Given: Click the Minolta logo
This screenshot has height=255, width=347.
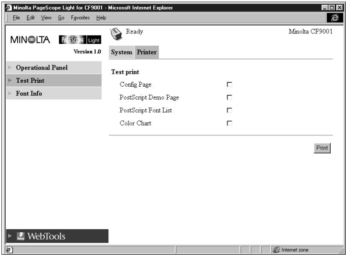Looking at the screenshot, I should click(30, 40).
